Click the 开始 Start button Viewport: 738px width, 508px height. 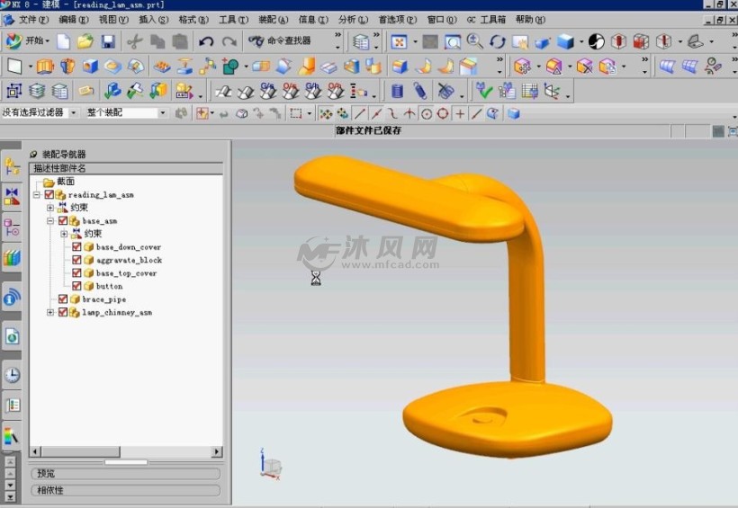click(x=27, y=41)
